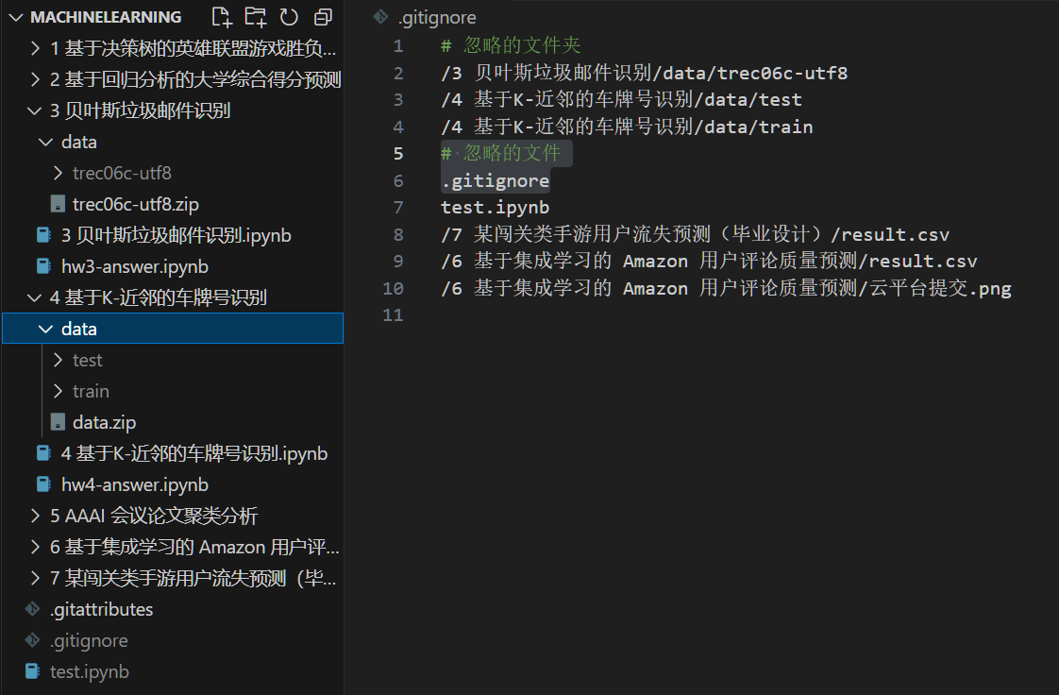Click the notebook icon of hw3-answer.ipynb
Image resolution: width=1059 pixels, height=695 pixels.
pos(44,266)
